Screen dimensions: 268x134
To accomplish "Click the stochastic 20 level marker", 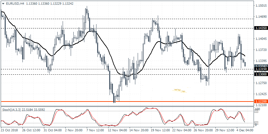I will (x=256, y=123).
